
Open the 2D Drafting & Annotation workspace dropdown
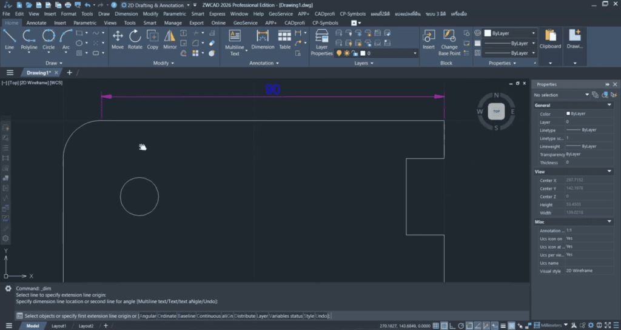(188, 5)
